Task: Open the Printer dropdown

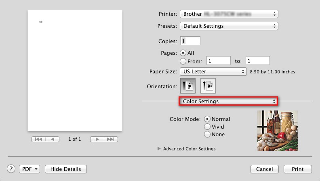Action: pos(229,14)
